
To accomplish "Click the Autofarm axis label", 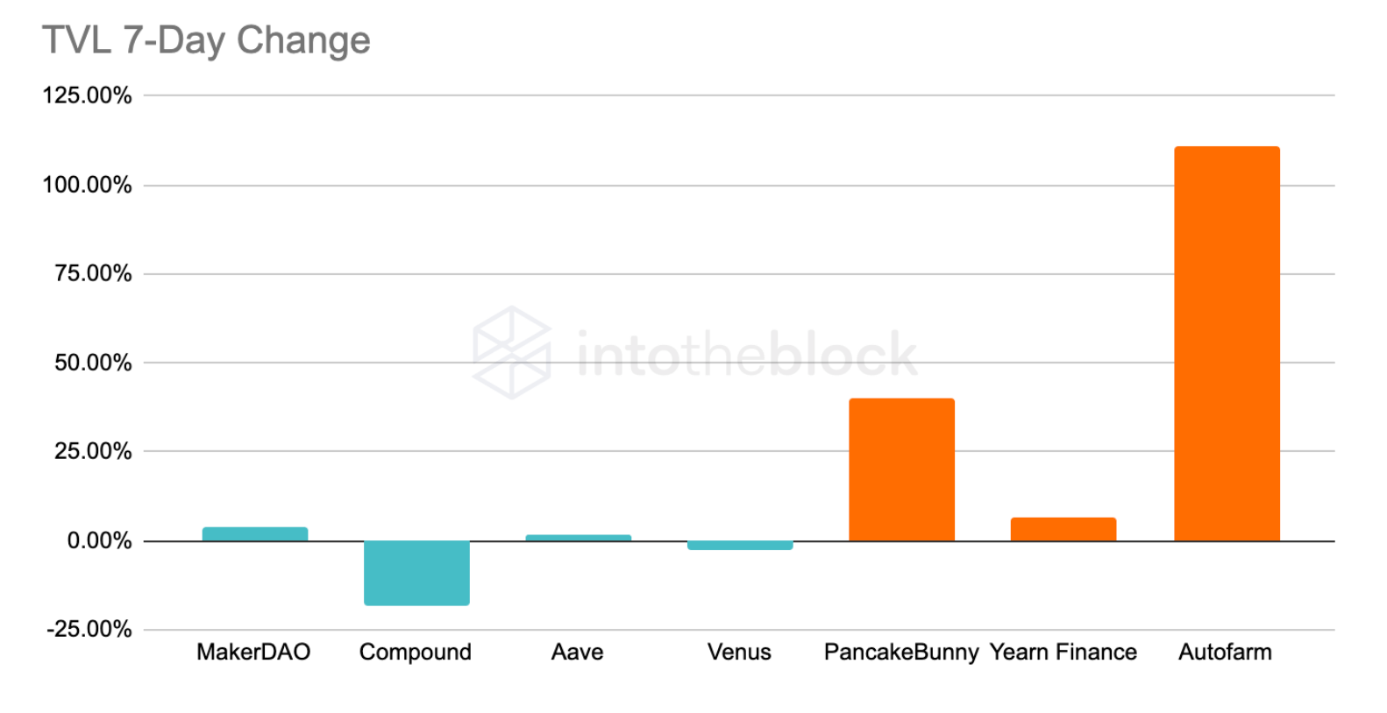I will point(1225,652).
